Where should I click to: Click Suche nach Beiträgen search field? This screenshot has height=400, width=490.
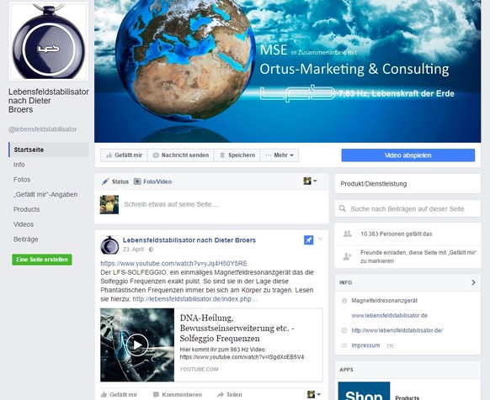[x=407, y=208]
